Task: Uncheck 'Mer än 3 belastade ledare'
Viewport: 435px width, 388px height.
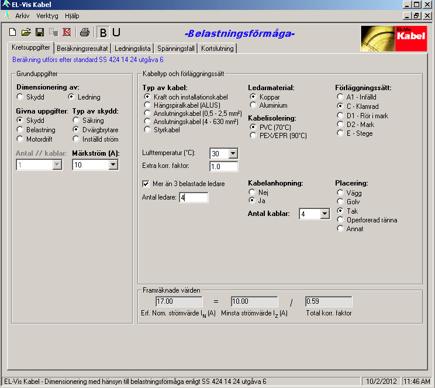Action: click(146, 184)
